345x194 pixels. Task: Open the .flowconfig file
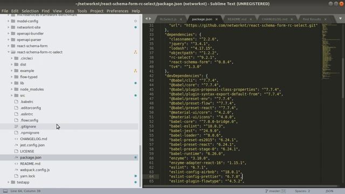[29, 120]
